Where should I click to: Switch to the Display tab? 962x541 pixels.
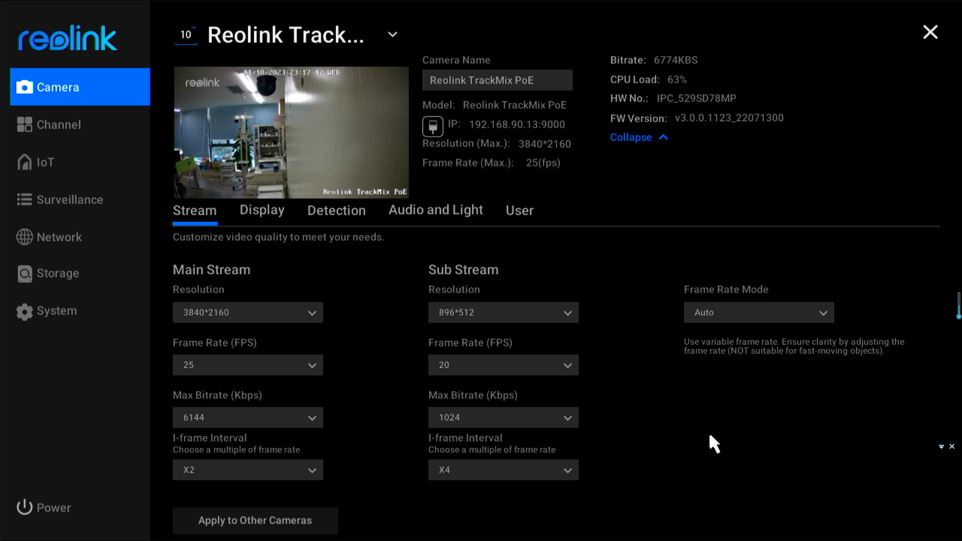tap(262, 210)
